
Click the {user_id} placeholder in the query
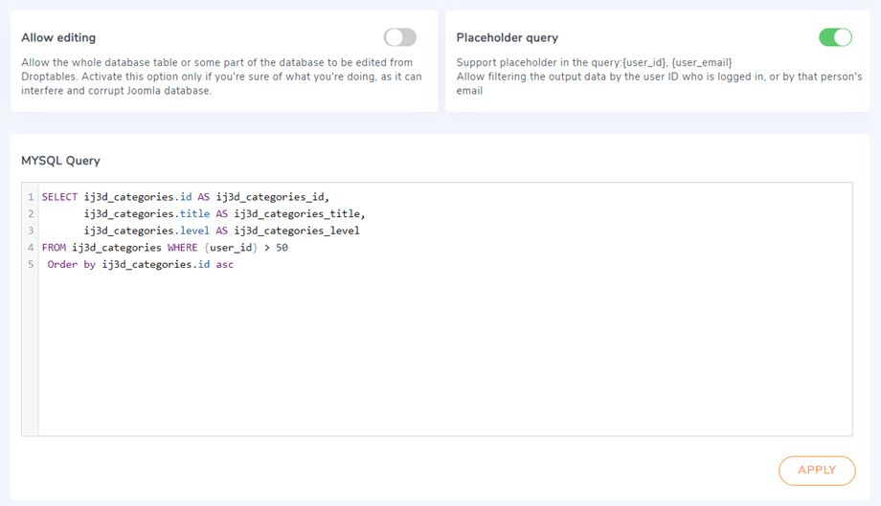tap(231, 248)
